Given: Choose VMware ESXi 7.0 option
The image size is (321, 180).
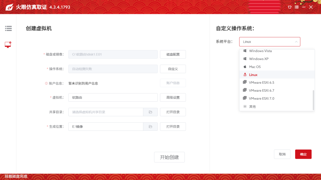Looking at the screenshot, I should pos(277,98).
